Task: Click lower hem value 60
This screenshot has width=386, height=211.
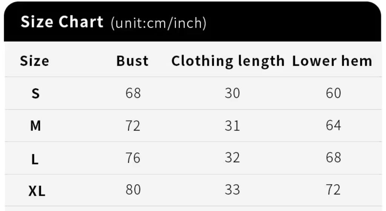Action: click(x=333, y=93)
